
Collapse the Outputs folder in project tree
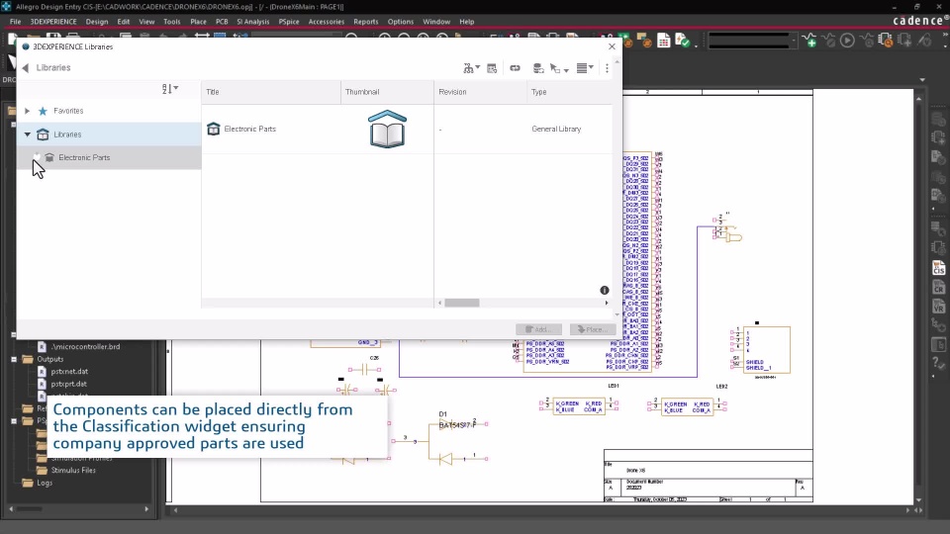[x=13, y=359]
